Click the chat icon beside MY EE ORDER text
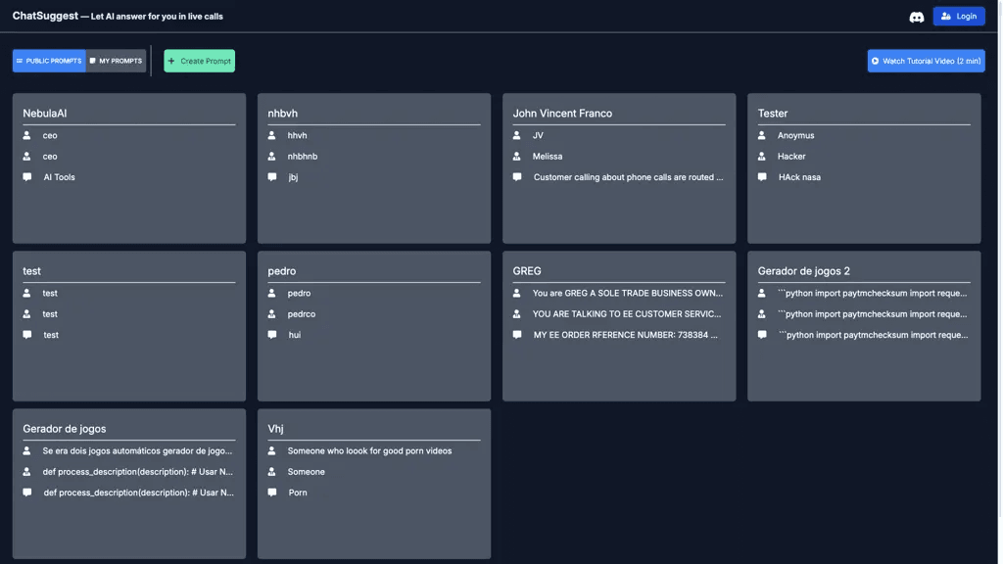The image size is (1003, 564). tap(517, 335)
